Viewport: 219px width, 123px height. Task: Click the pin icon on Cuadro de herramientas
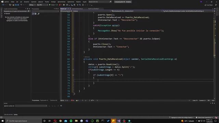tap(27, 9)
